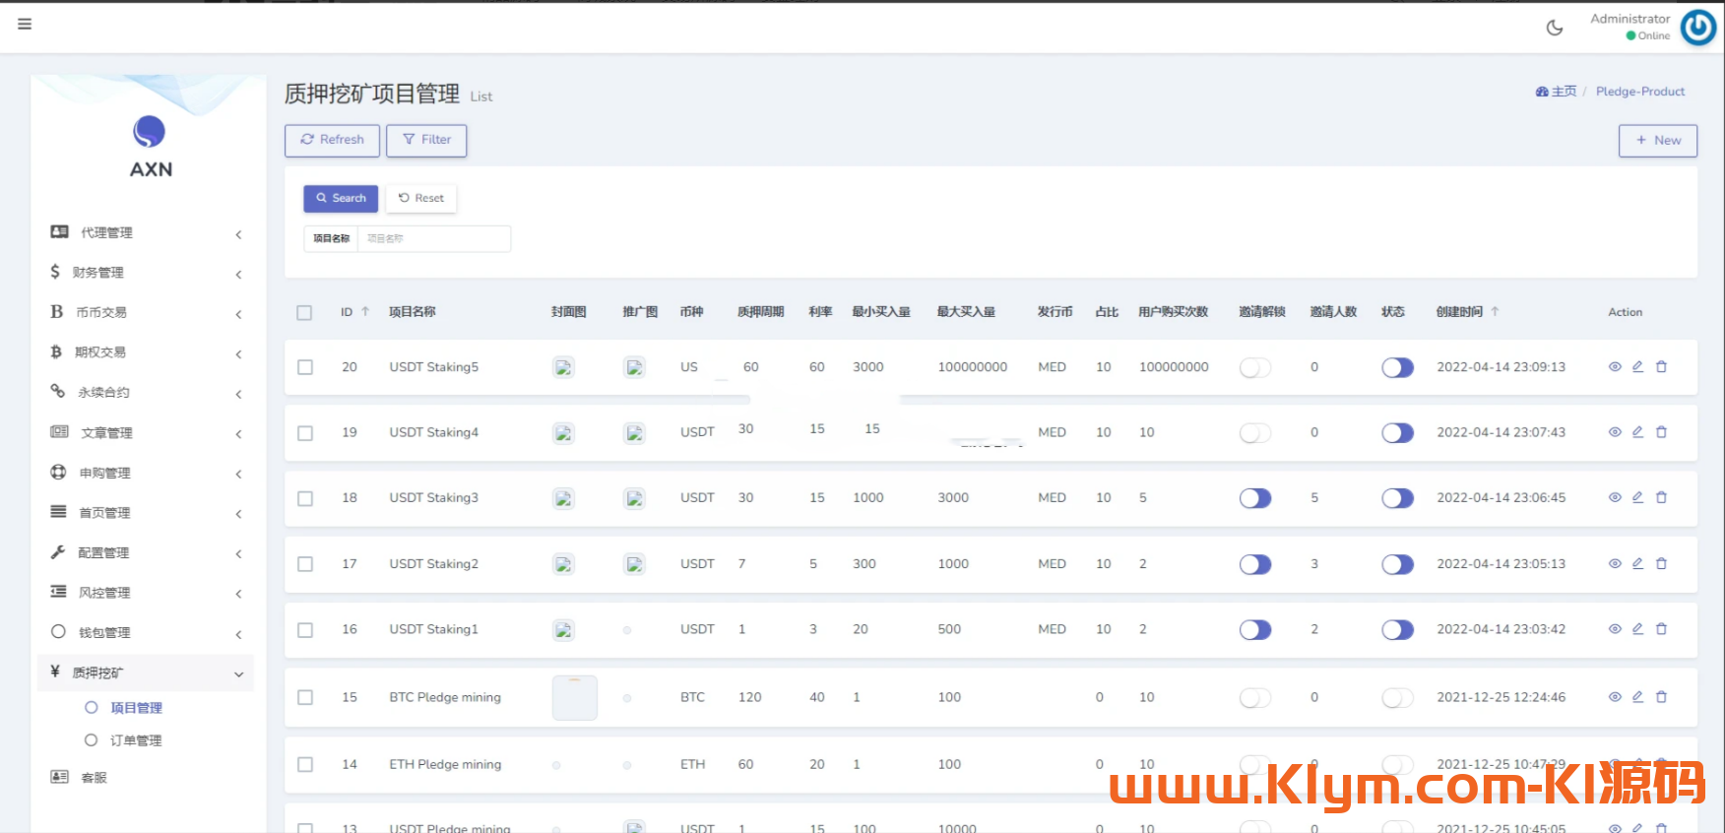Open the 客服 sidebar item
Screen dimensions: 1725x833
94,777
